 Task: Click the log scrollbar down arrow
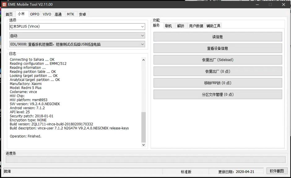point(143,145)
